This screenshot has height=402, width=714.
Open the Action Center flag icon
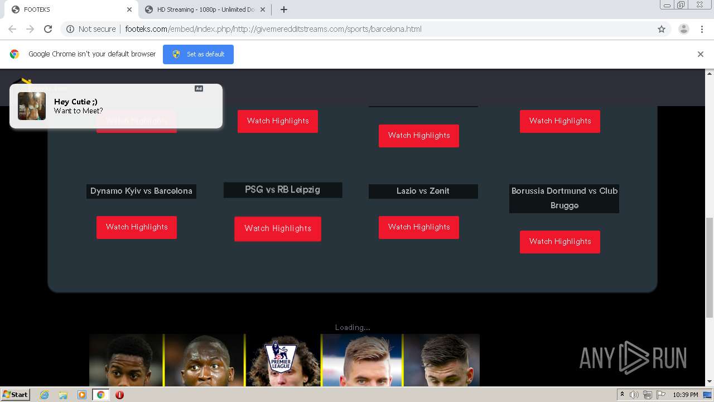click(661, 395)
